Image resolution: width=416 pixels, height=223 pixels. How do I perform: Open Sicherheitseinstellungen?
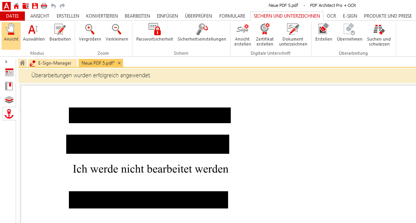tap(202, 33)
